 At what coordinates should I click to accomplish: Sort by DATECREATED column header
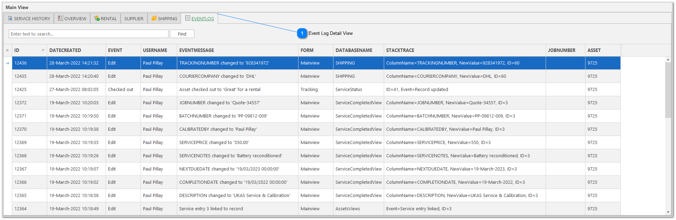(76, 50)
